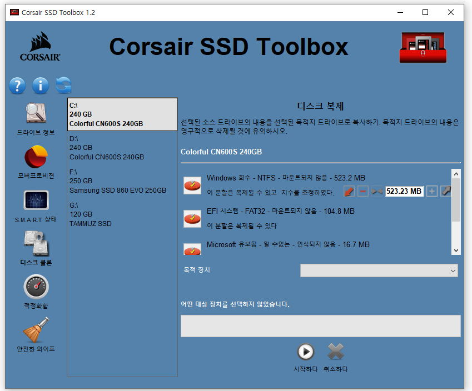Open the 목적 장치 destination dropdown
Image resolution: width=472 pixels, height=391 pixels.
click(379, 270)
